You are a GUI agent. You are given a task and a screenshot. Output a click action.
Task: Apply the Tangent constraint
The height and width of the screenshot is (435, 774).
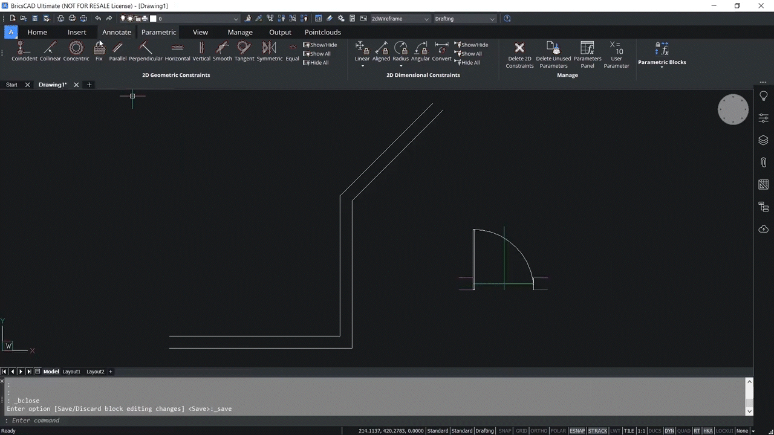click(244, 51)
